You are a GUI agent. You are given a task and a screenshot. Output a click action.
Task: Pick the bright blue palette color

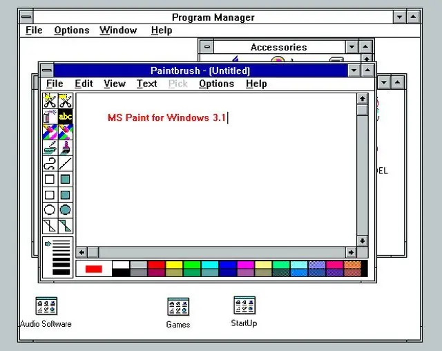(x=228, y=265)
